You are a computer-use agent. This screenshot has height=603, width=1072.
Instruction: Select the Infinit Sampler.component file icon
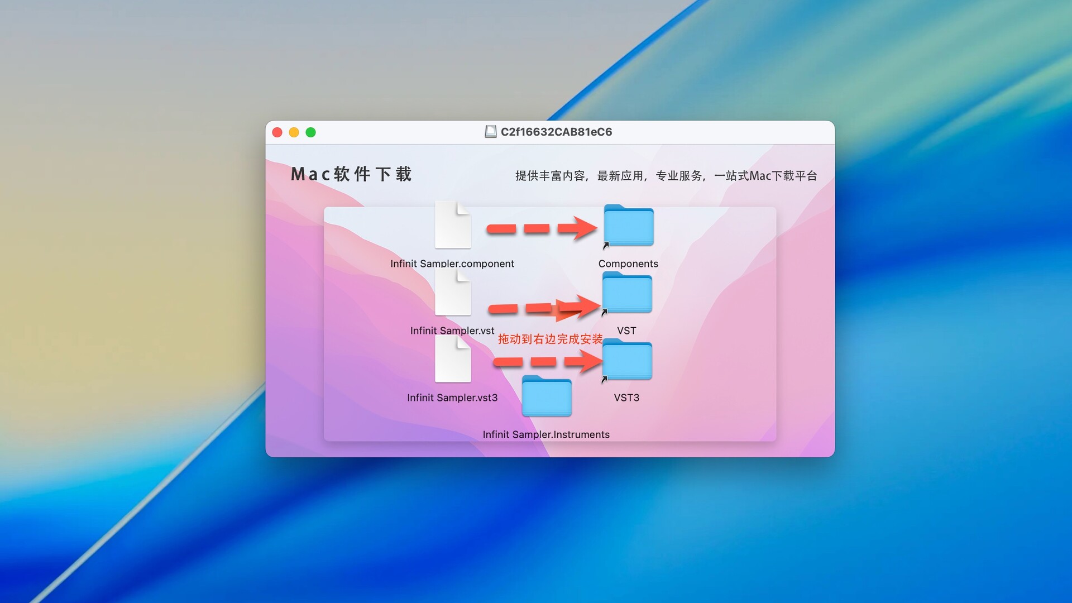click(x=453, y=226)
